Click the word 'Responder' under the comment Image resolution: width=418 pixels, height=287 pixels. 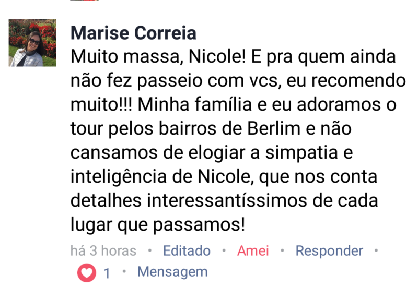pyautogui.click(x=329, y=250)
